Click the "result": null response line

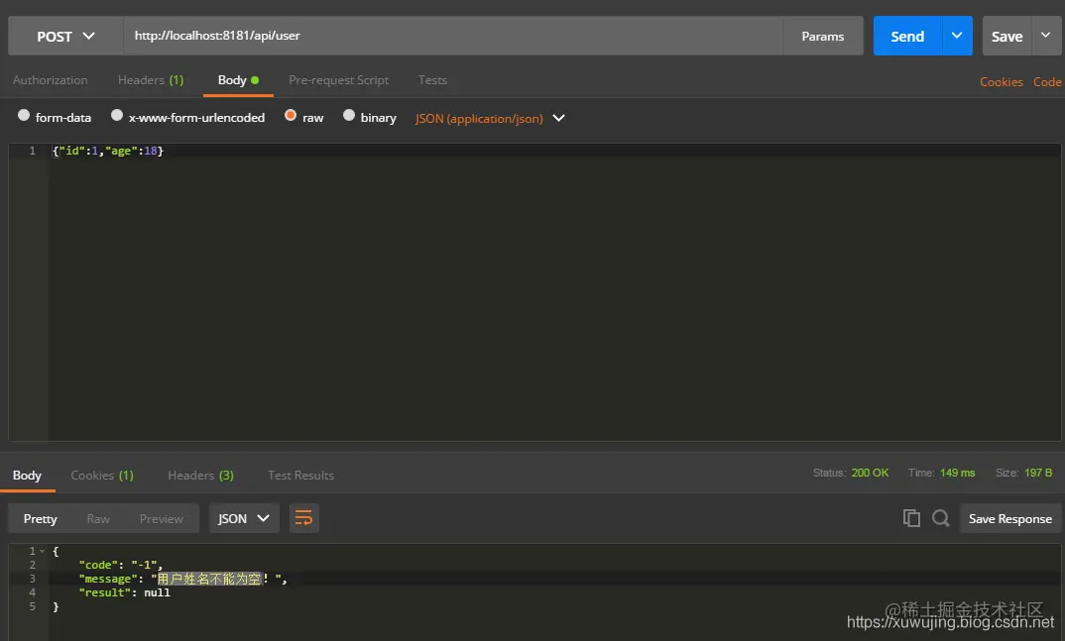pos(124,592)
